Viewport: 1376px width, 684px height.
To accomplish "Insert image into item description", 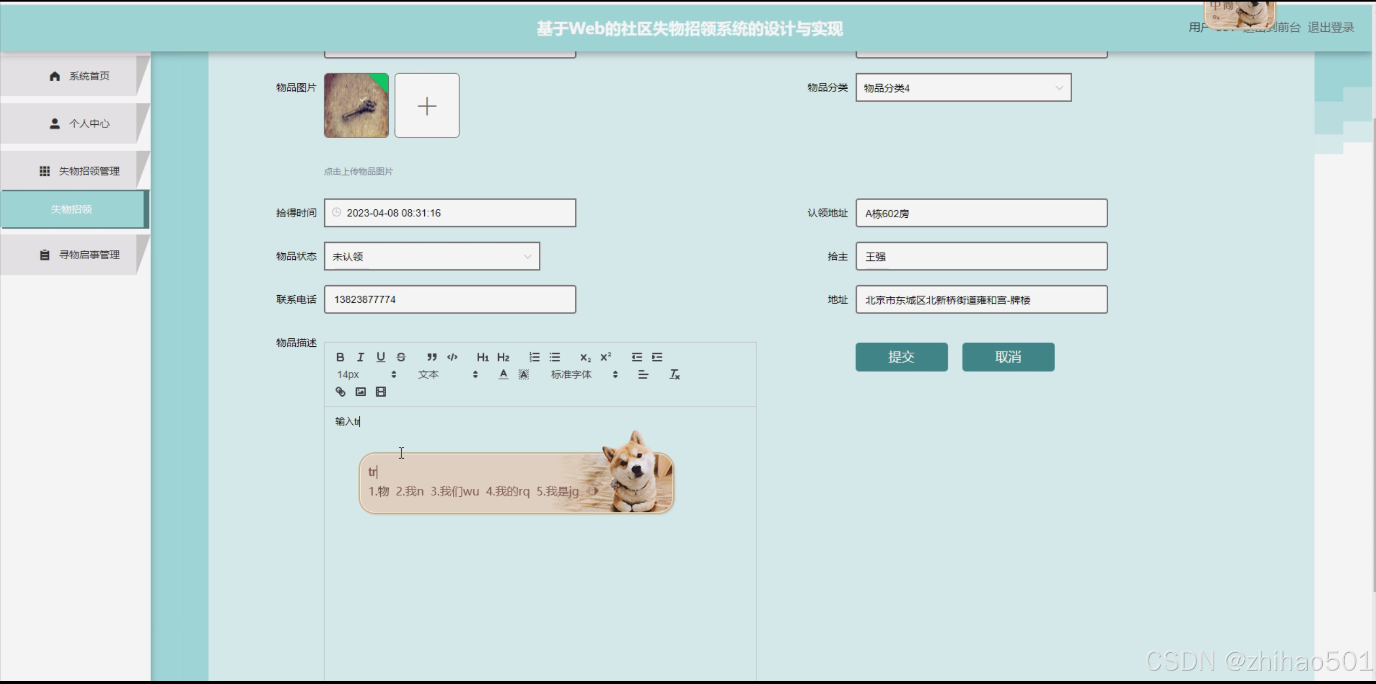I will tap(360, 391).
